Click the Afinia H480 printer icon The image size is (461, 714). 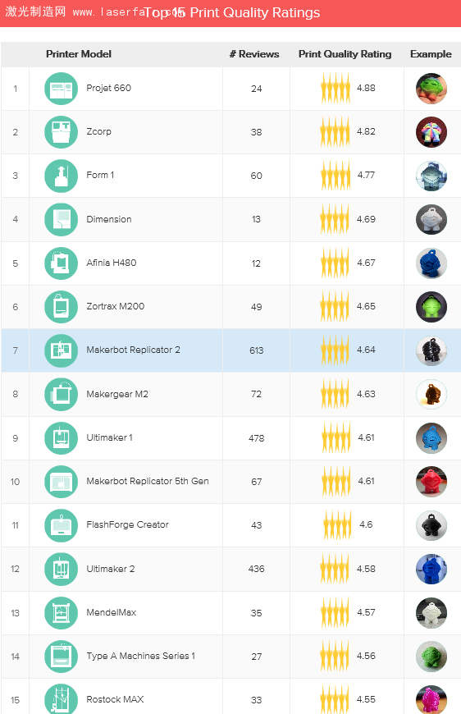61,263
